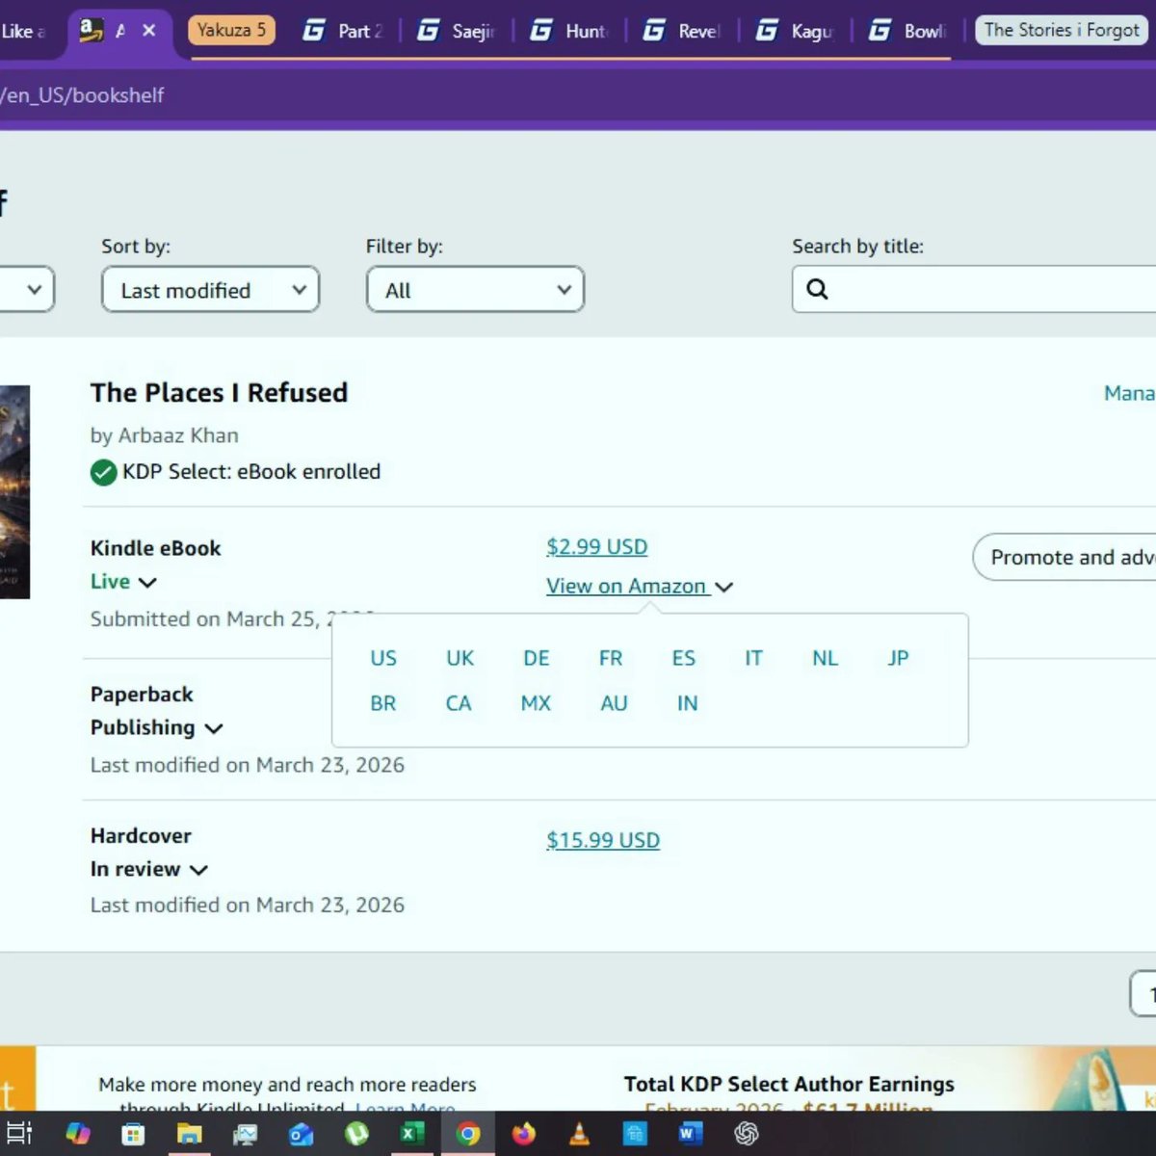The width and height of the screenshot is (1156, 1156).
Task: Click The Places I Refused book cover
Action: (x=14, y=492)
